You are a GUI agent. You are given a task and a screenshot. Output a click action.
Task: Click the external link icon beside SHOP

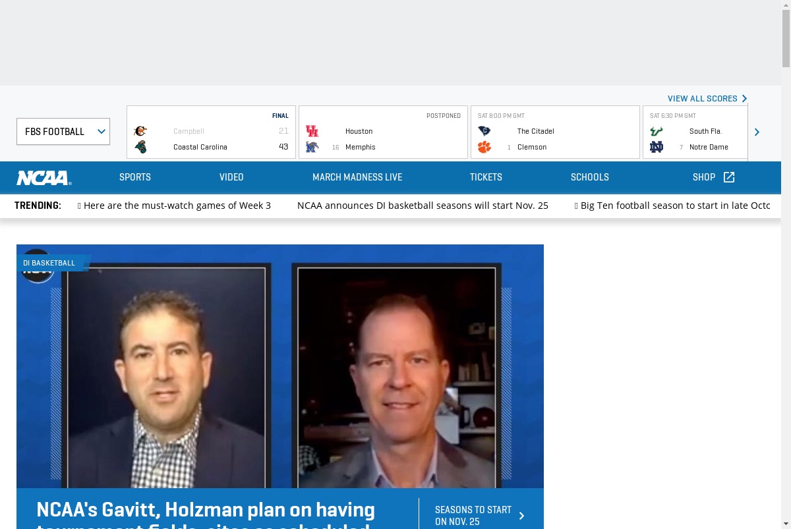point(729,177)
